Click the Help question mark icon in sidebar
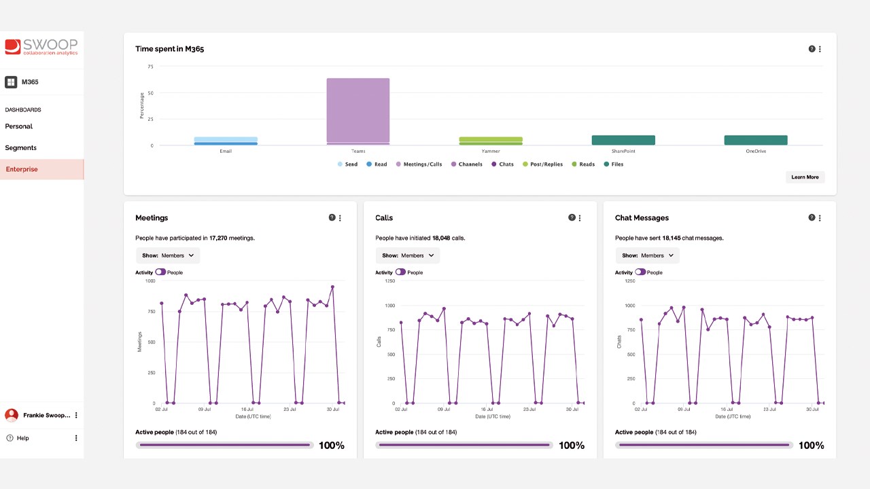 click(x=10, y=438)
